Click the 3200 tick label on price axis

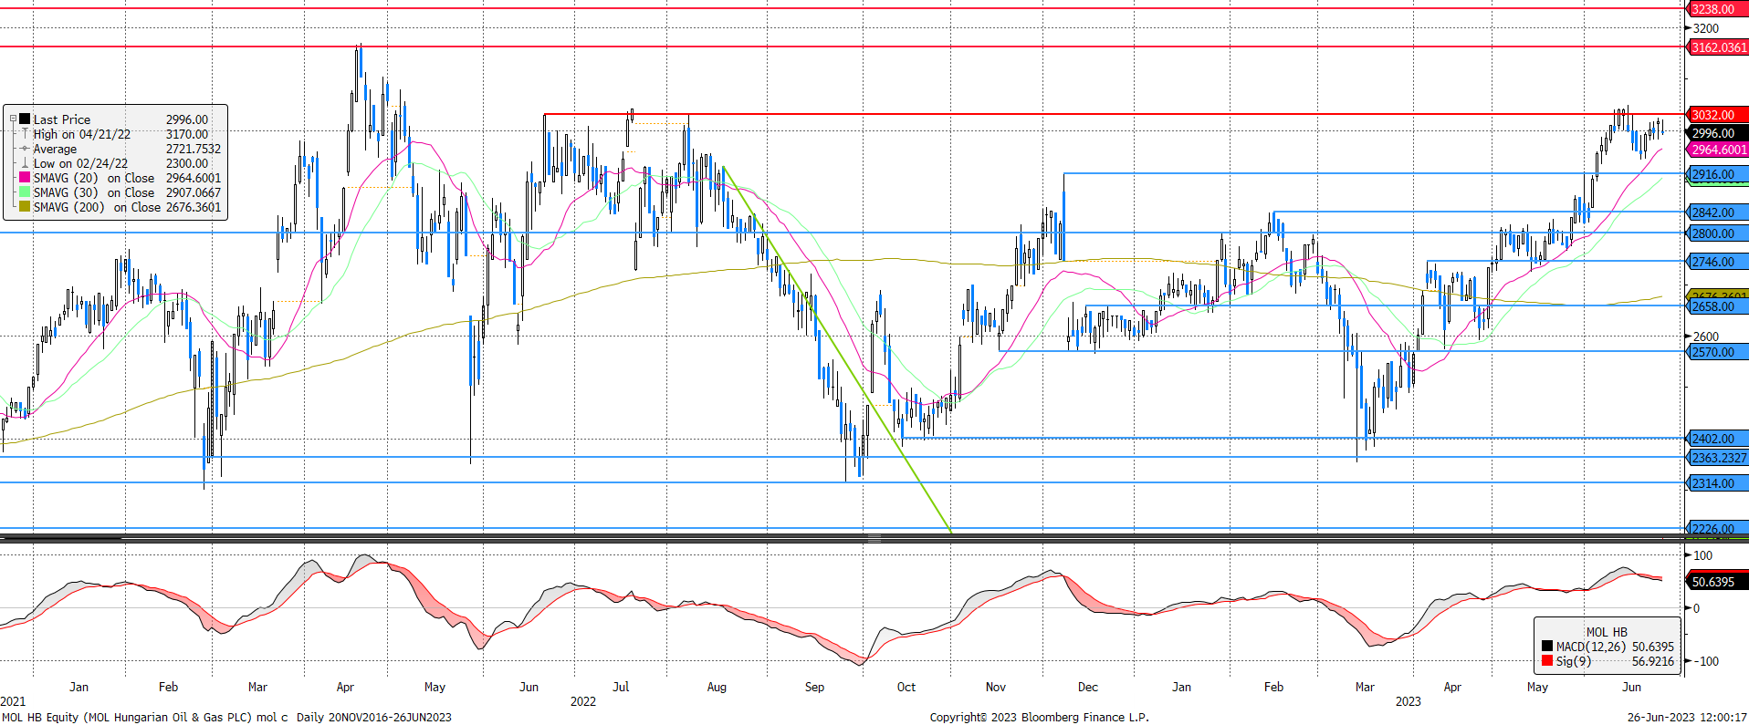[x=1705, y=28]
